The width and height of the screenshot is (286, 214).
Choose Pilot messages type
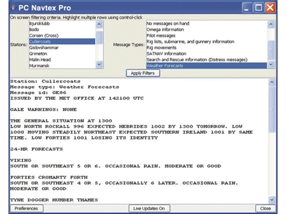206,35
